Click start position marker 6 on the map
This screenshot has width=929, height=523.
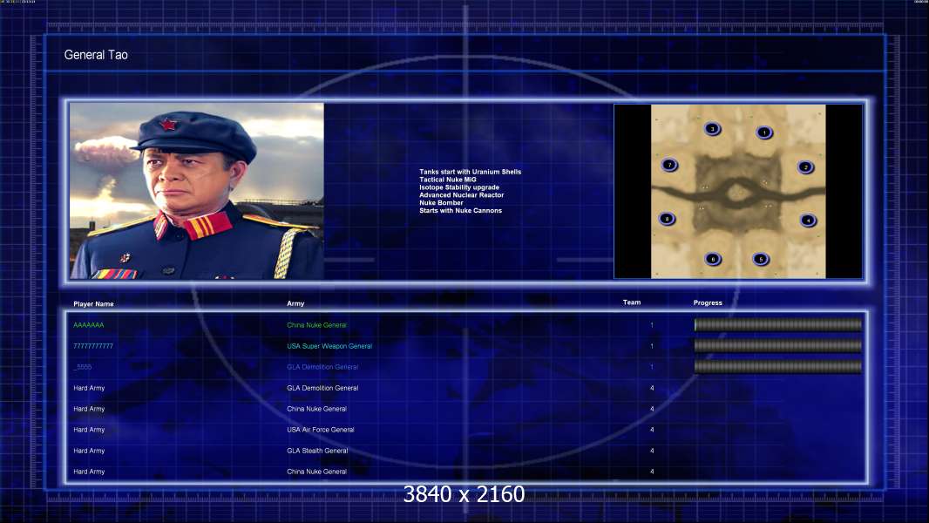point(713,259)
